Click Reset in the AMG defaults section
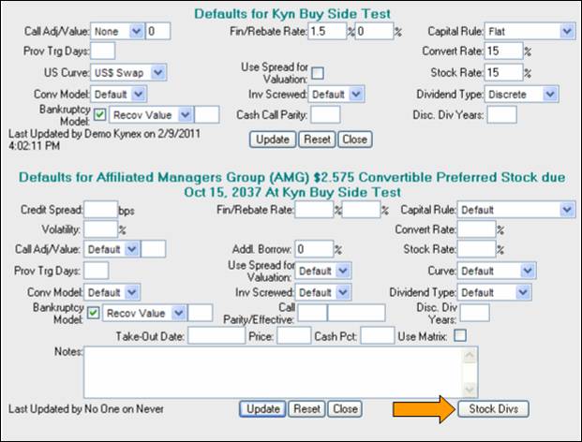Viewport: 582px width, 442px height. pos(306,408)
